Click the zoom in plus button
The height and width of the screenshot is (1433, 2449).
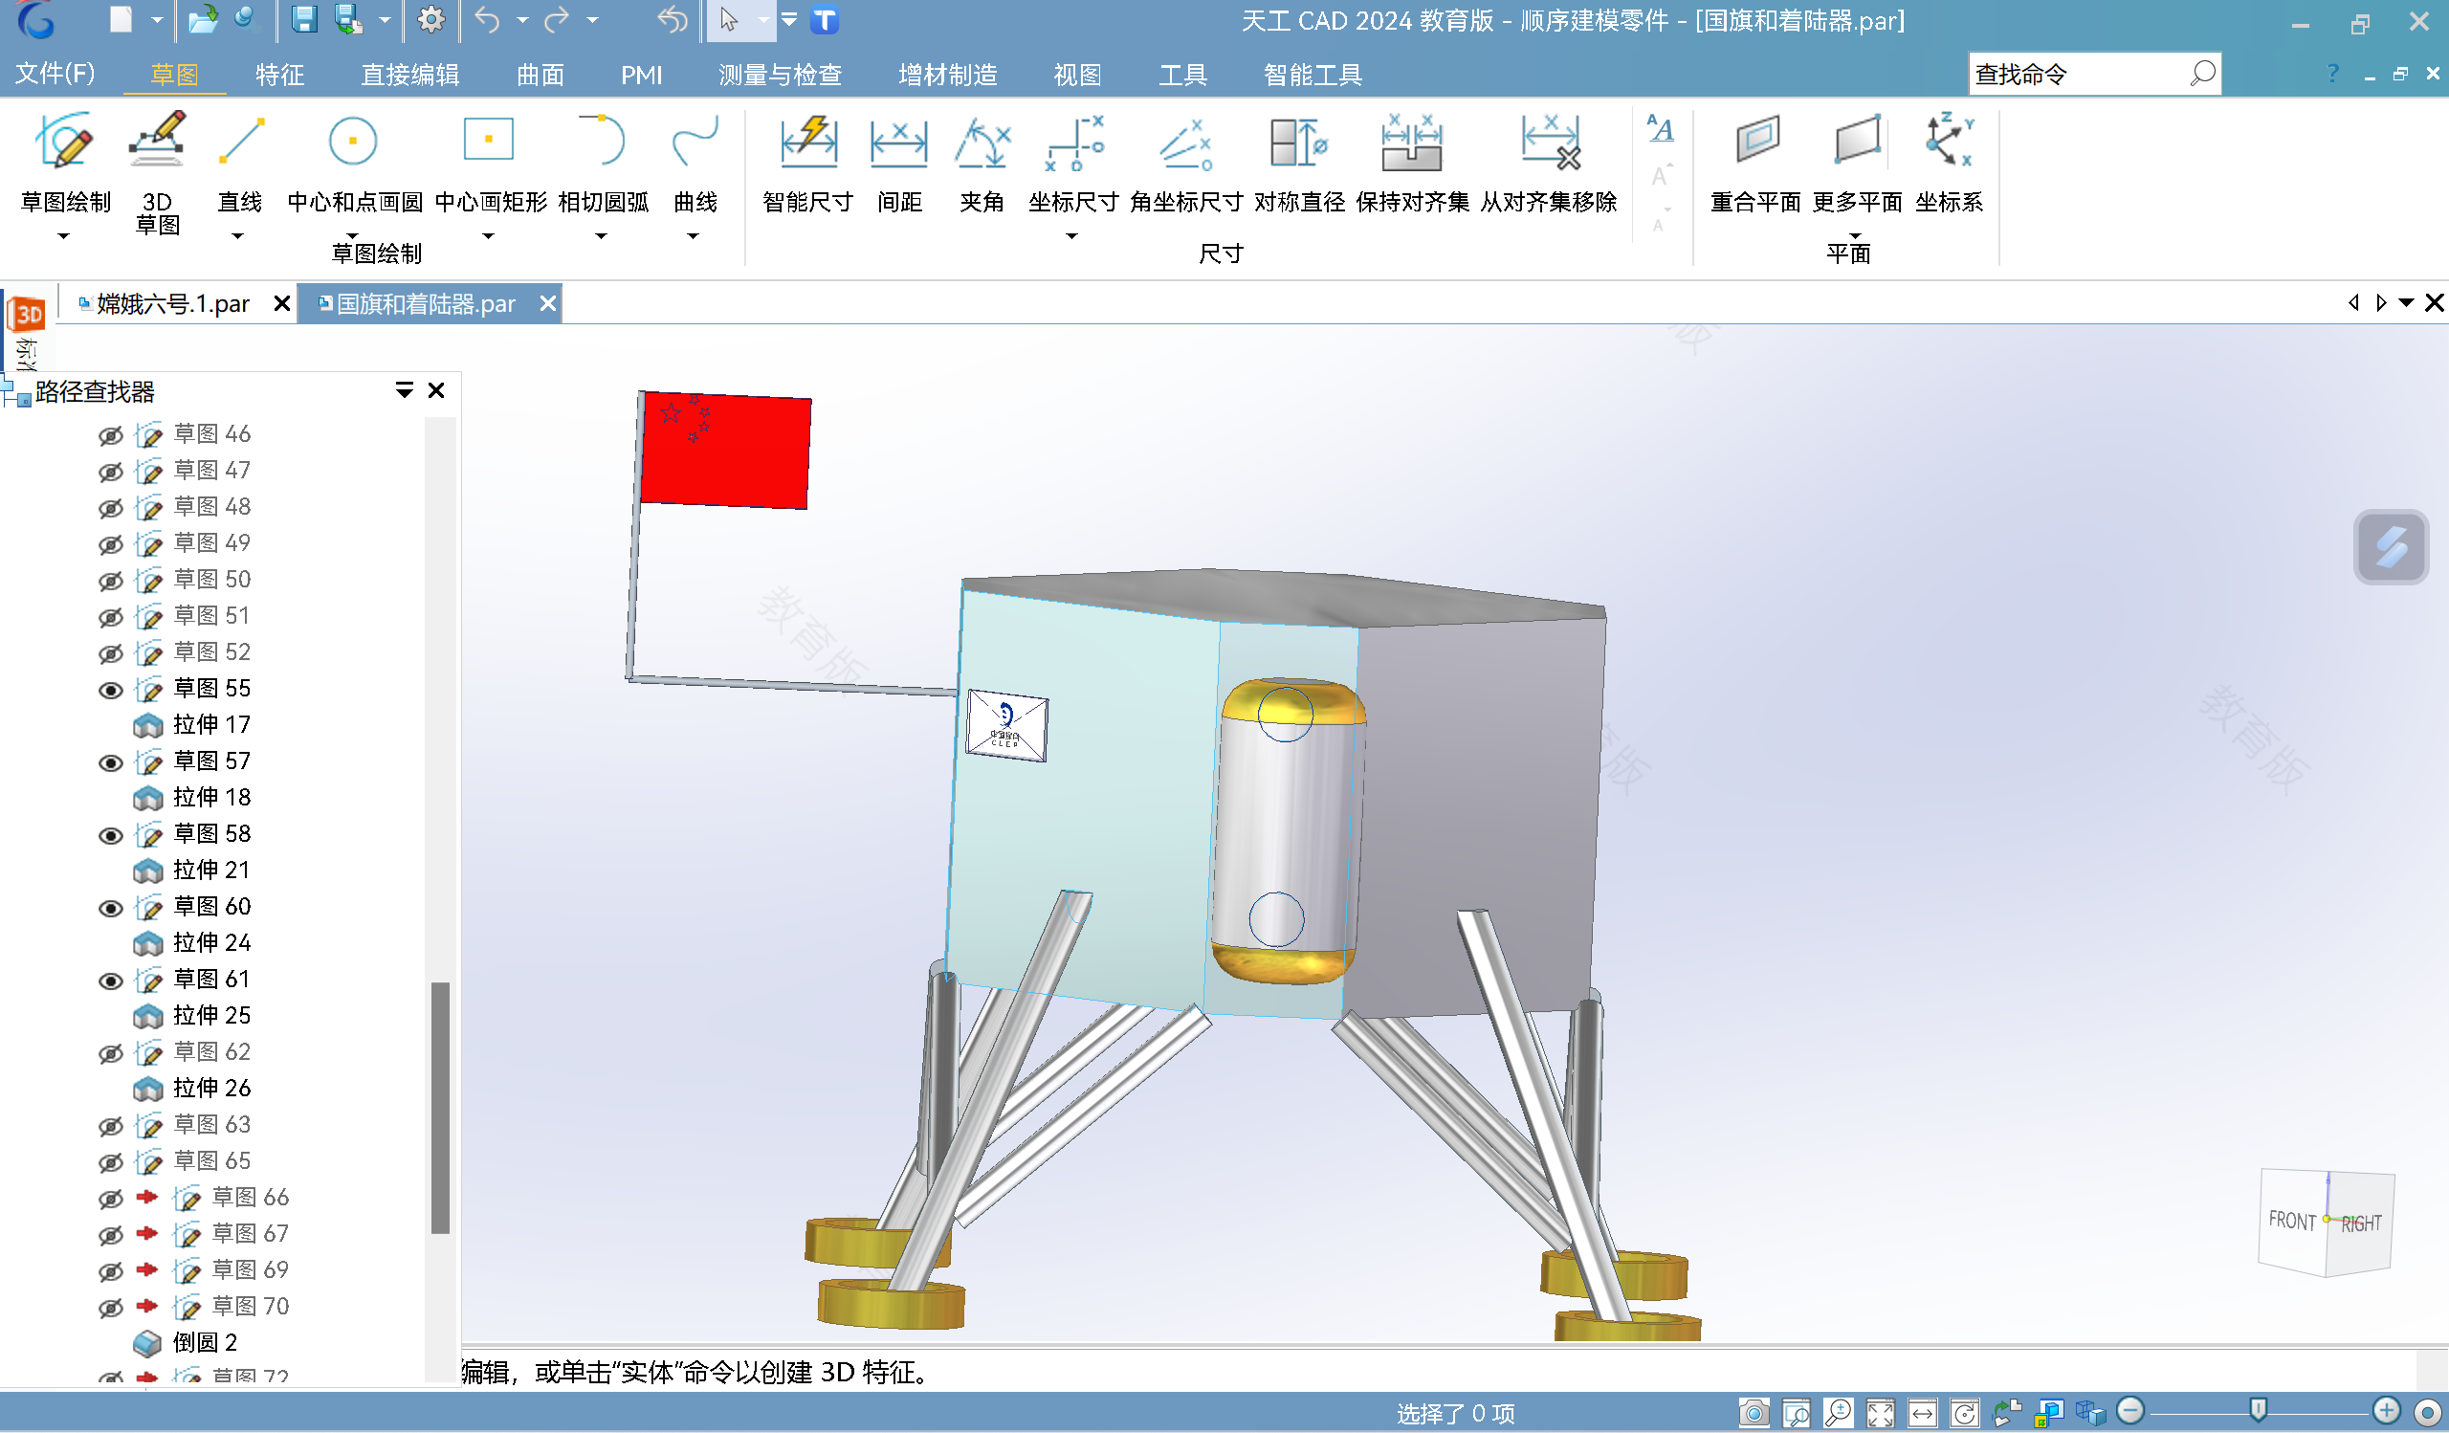click(x=2387, y=1411)
